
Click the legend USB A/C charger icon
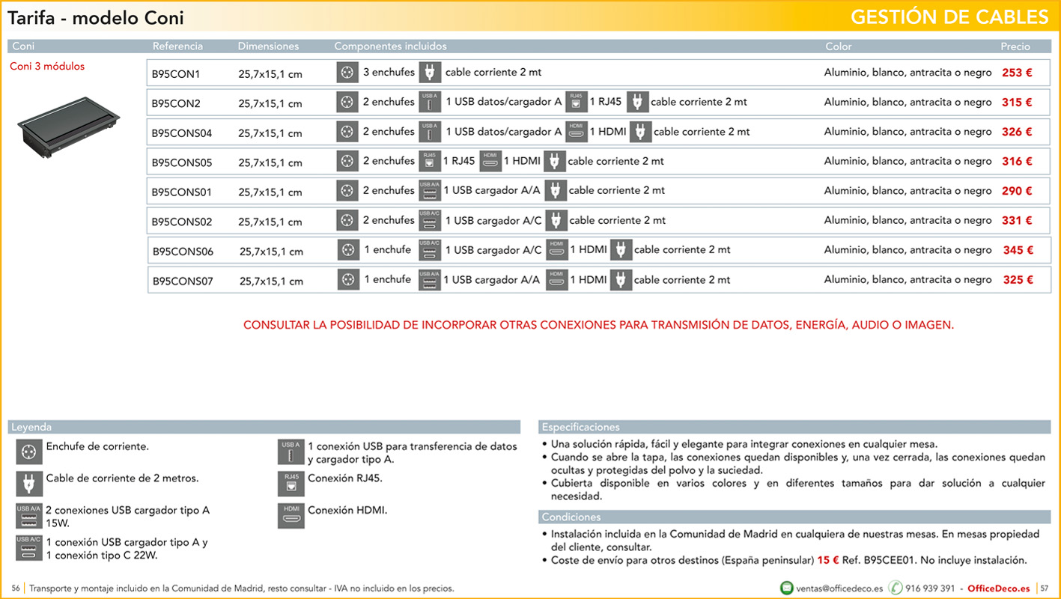click(x=29, y=547)
